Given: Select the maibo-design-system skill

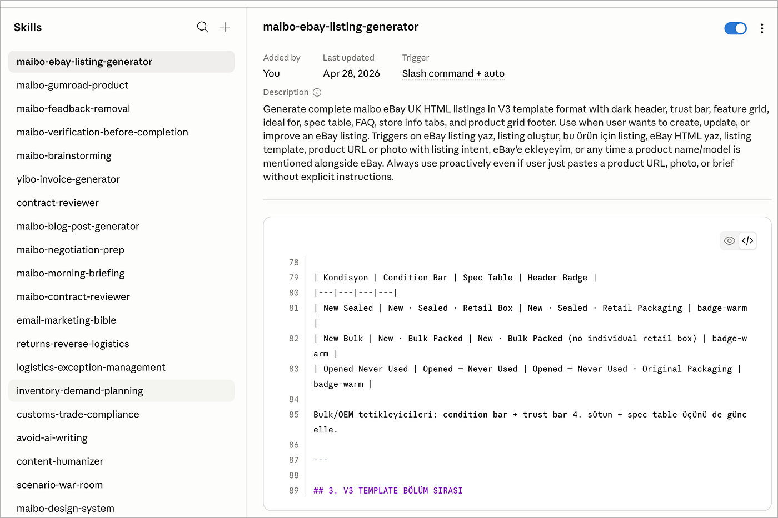Looking at the screenshot, I should pyautogui.click(x=121, y=508).
